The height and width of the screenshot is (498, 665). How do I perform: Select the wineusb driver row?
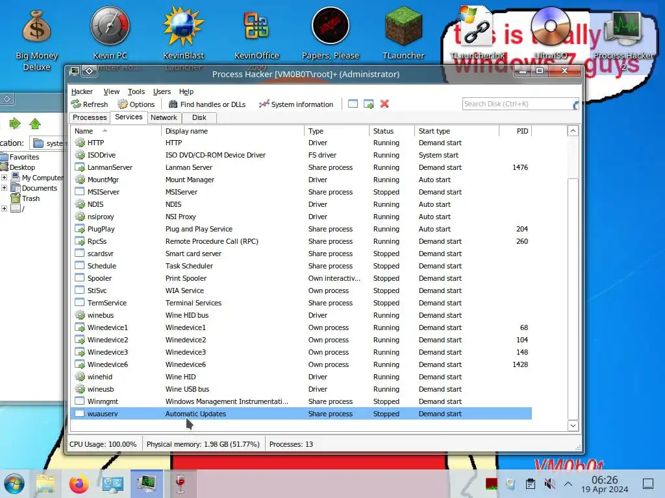301,389
